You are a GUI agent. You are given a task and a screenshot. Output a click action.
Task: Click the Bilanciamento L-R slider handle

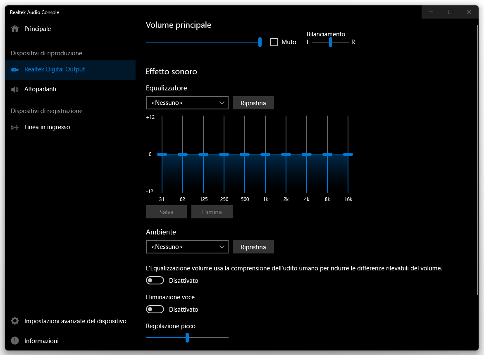331,42
